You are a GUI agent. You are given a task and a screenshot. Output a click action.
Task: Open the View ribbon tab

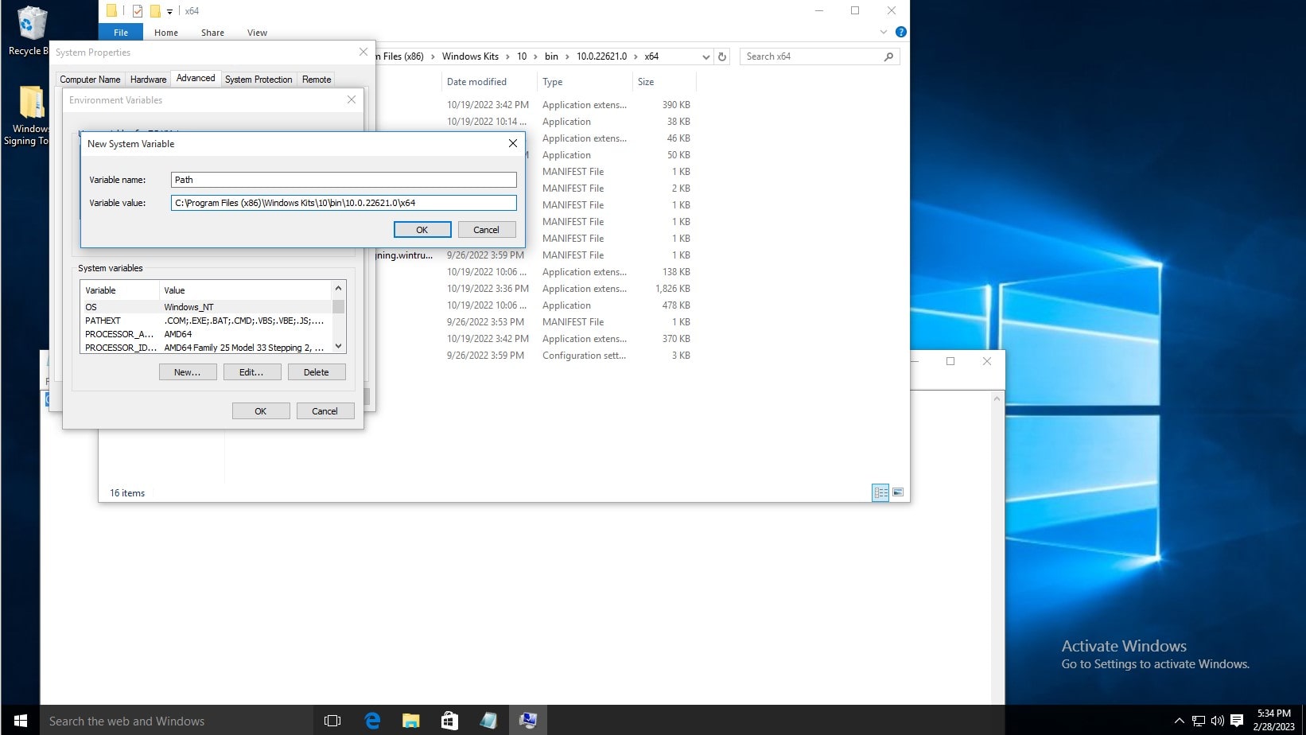[x=257, y=33]
